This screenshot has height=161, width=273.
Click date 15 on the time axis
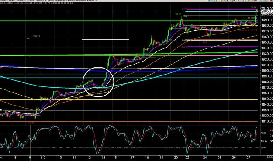point(115,158)
